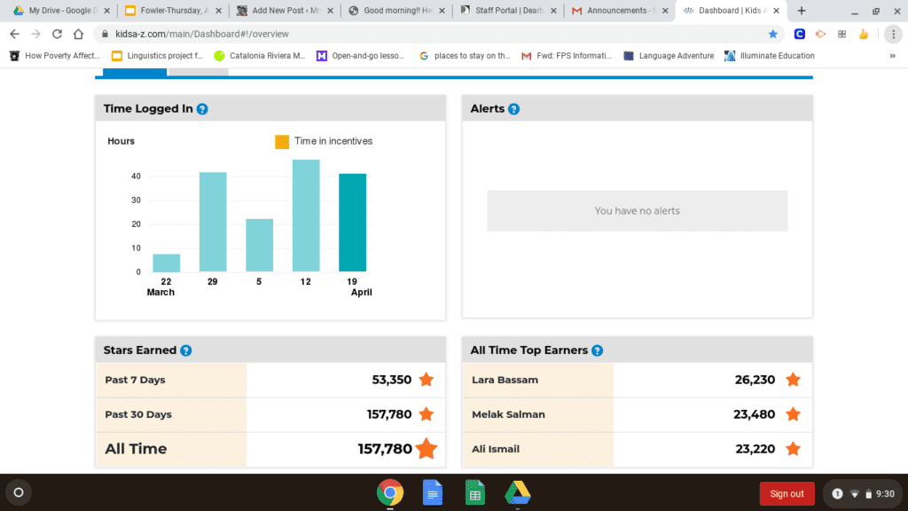
Task: Click the Time in incentives orange swatch
Action: pos(281,141)
